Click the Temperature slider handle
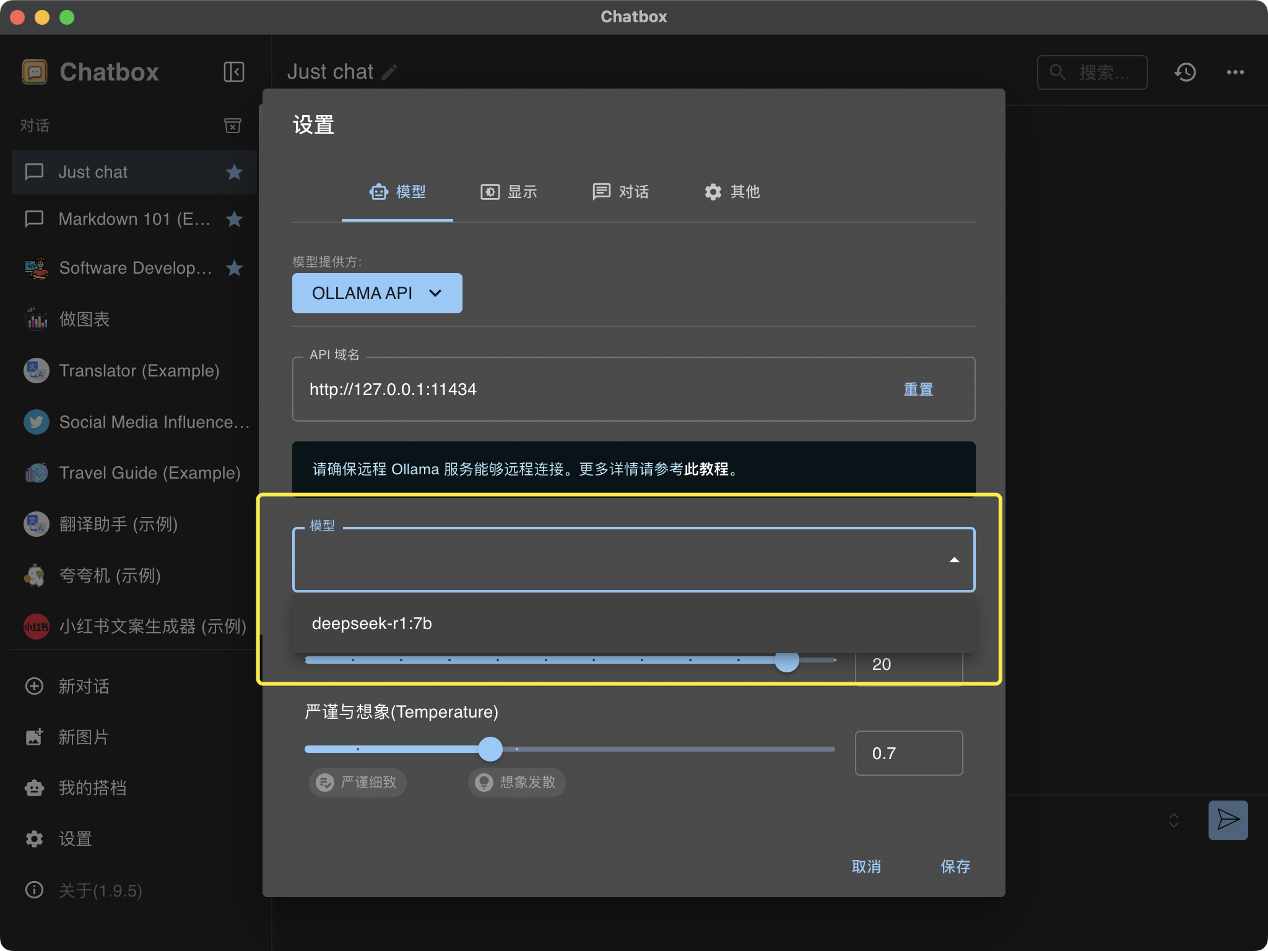Viewport: 1268px width, 951px height. [x=490, y=749]
